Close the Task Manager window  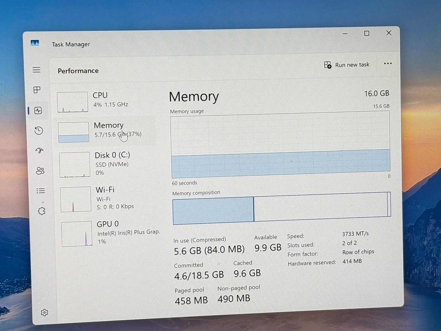click(x=389, y=33)
